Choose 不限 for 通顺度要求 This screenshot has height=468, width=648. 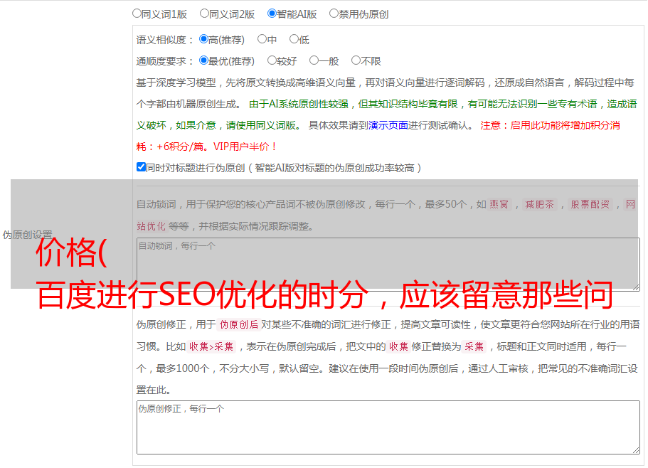coord(356,61)
